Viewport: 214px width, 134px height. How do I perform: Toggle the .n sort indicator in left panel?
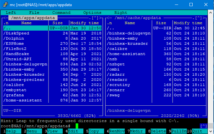coord(6,23)
